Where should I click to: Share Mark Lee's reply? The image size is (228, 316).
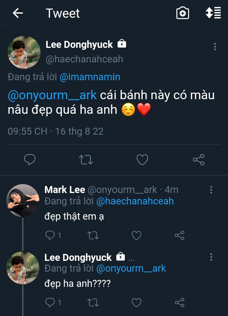(180, 235)
